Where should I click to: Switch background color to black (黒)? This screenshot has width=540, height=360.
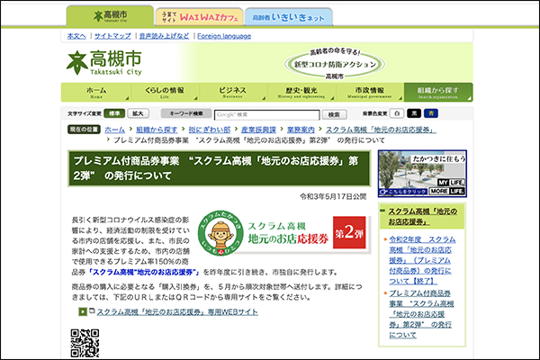tap(414, 113)
